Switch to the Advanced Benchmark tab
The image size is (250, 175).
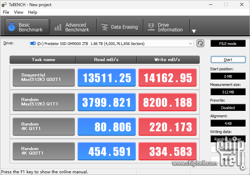(x=73, y=27)
